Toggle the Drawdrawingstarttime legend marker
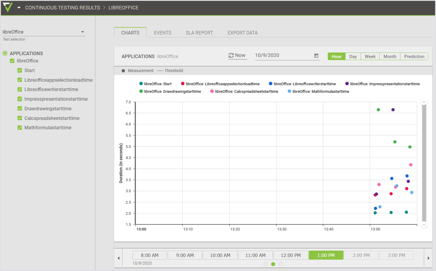 coord(141,91)
